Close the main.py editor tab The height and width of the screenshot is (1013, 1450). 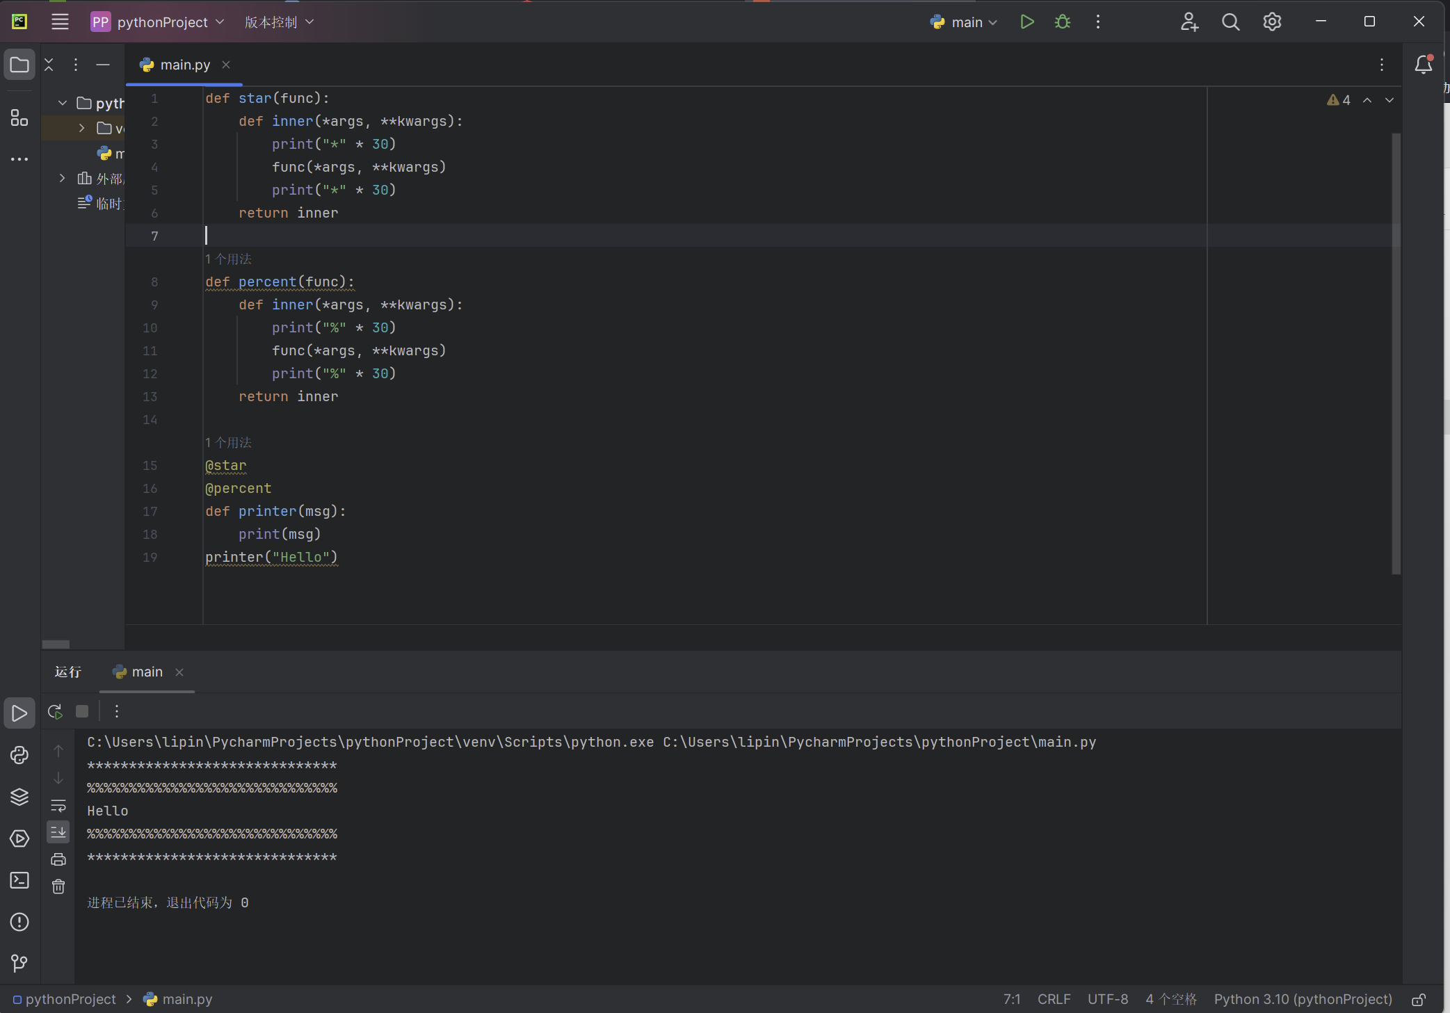[x=226, y=65]
